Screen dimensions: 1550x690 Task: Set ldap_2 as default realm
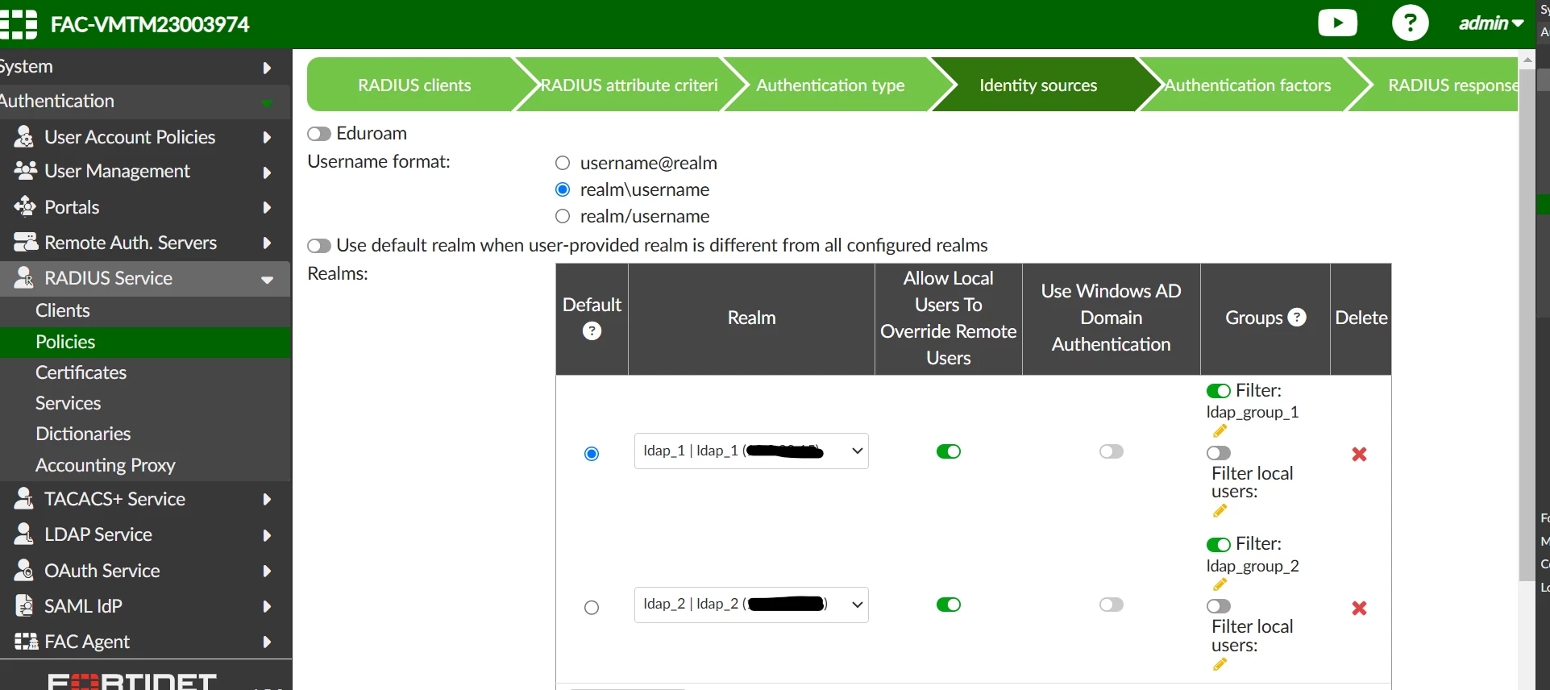[x=592, y=608]
